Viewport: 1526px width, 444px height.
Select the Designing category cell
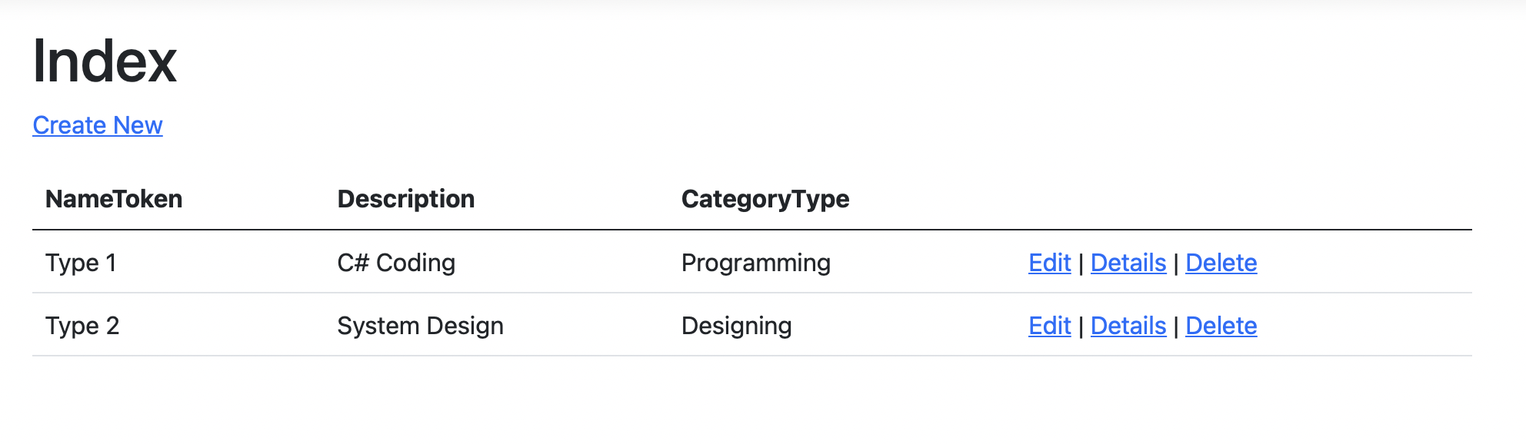pos(736,326)
